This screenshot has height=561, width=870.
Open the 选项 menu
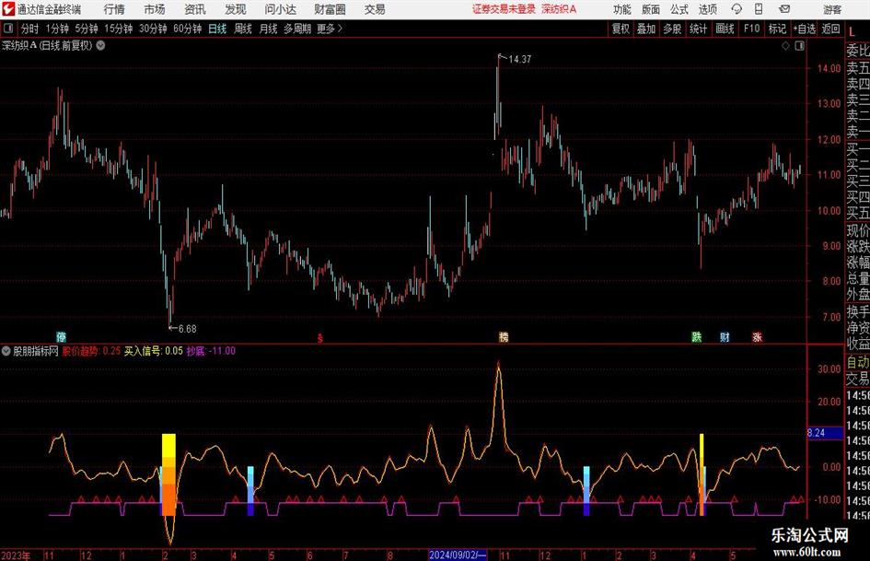click(x=707, y=9)
